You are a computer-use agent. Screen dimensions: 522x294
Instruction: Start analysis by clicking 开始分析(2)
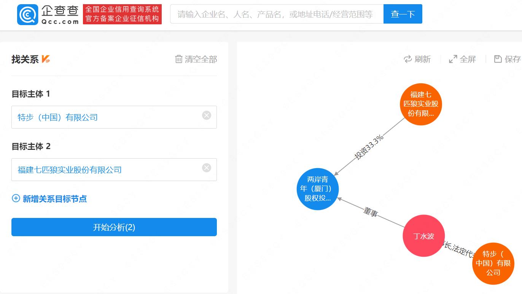114,227
